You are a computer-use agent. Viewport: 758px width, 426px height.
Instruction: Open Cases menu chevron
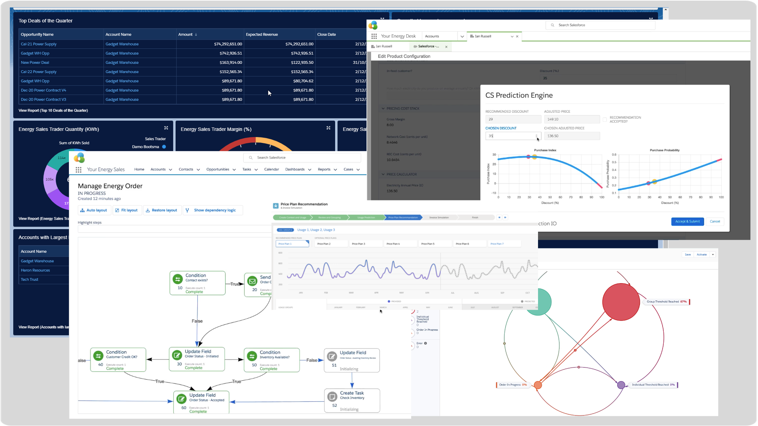coord(358,170)
